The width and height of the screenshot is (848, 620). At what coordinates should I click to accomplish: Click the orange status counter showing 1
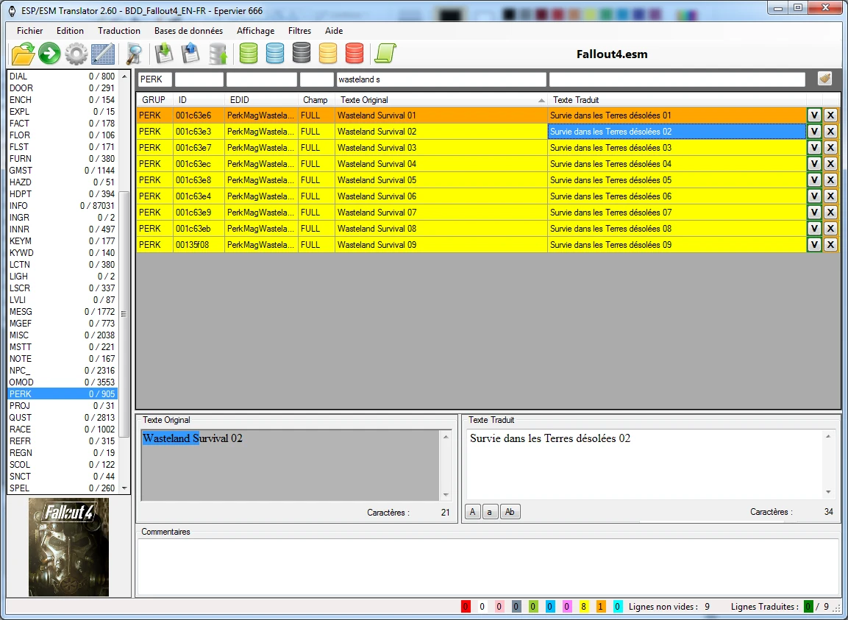[x=600, y=607]
